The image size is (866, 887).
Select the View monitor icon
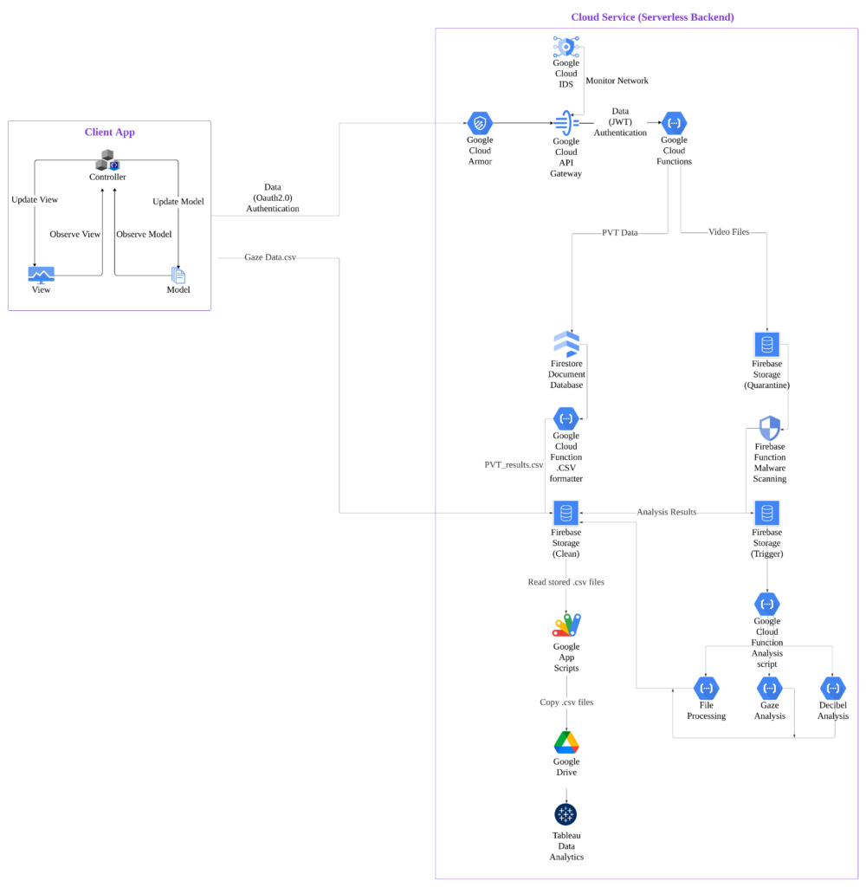[41, 275]
